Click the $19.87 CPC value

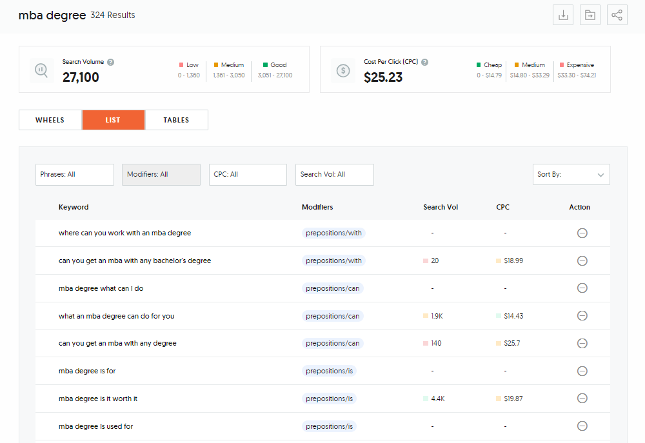pos(513,398)
